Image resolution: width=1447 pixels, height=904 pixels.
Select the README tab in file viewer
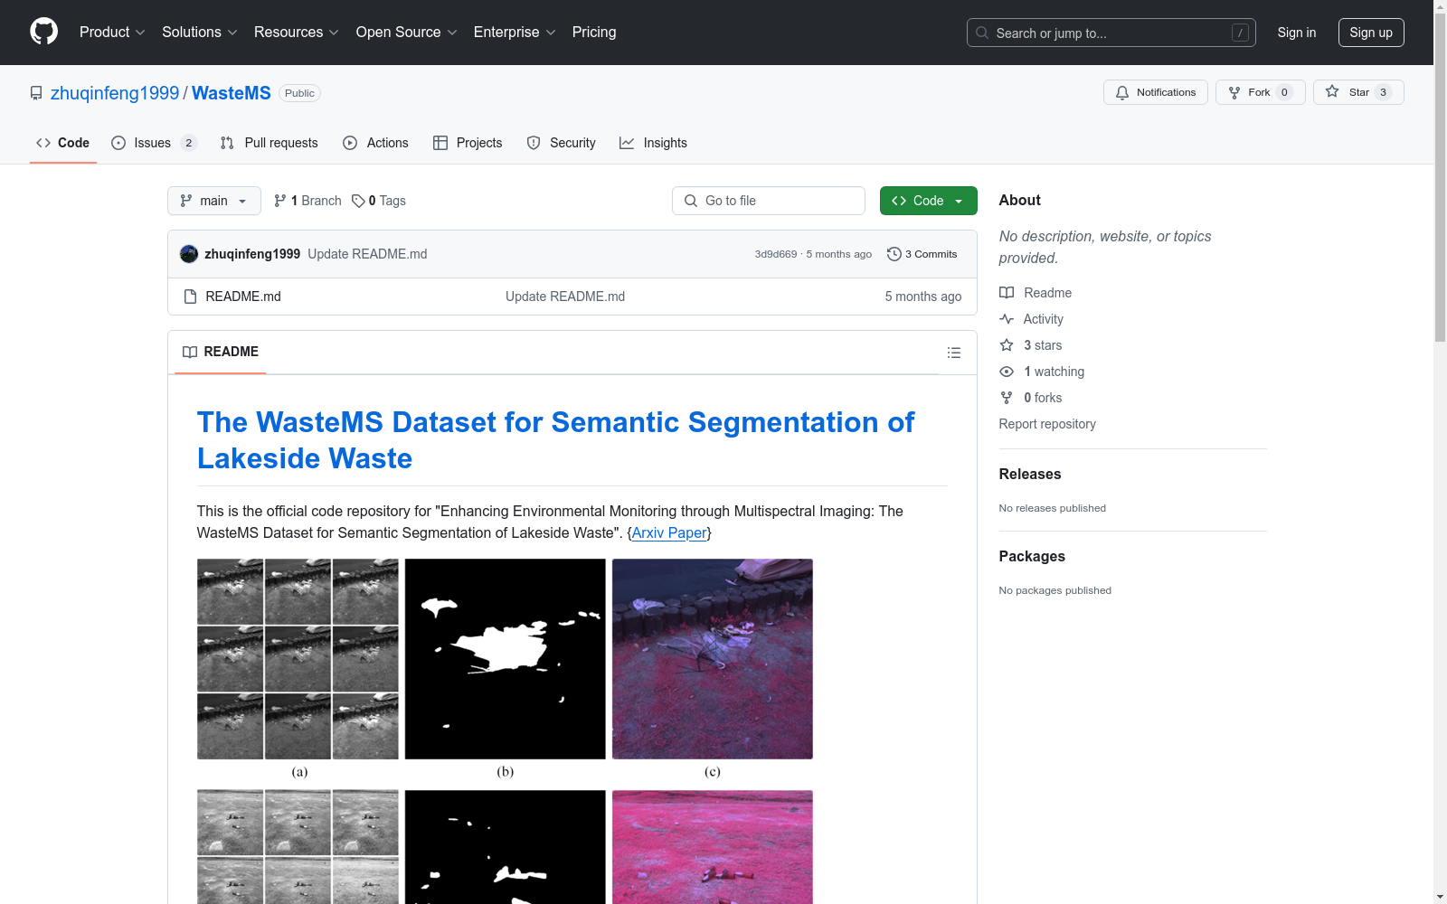(x=221, y=352)
